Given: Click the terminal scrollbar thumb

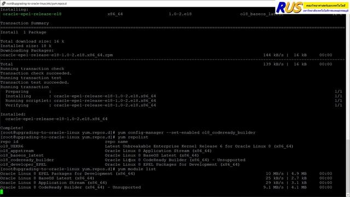Looking at the screenshot, I should point(348,166).
